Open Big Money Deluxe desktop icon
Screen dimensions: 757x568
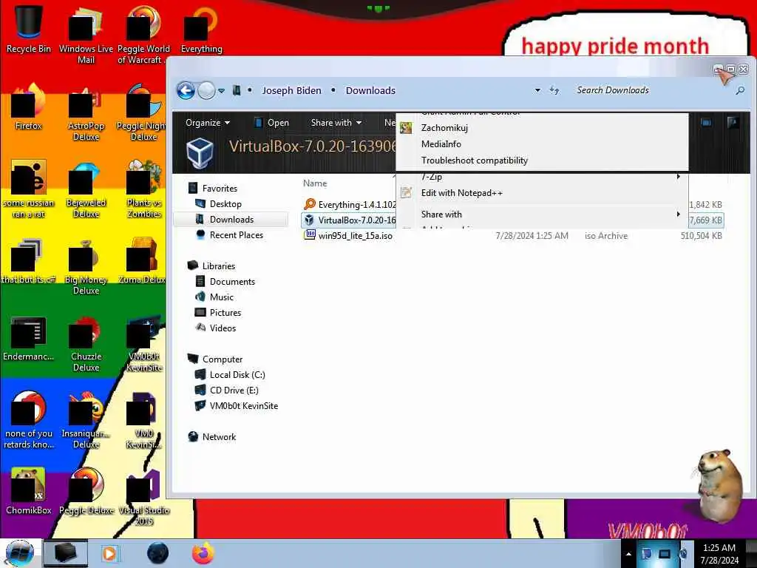(86, 266)
